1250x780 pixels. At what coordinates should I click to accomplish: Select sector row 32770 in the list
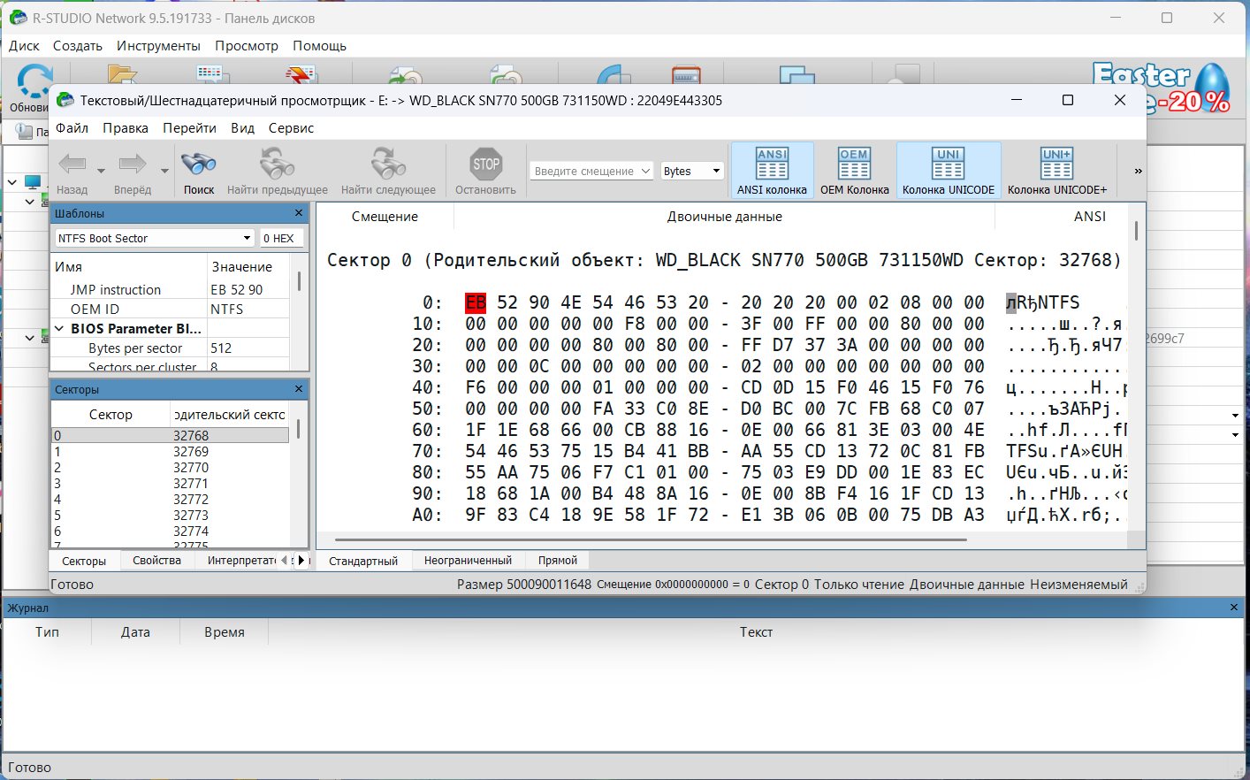tap(190, 468)
